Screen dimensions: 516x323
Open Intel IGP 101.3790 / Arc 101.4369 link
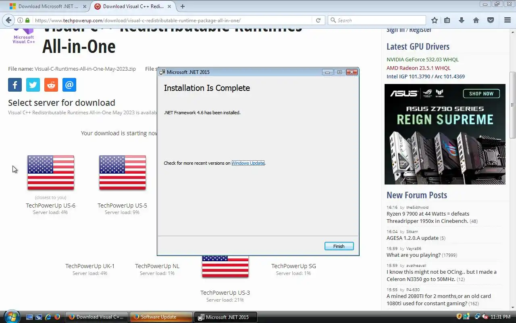pos(426,76)
